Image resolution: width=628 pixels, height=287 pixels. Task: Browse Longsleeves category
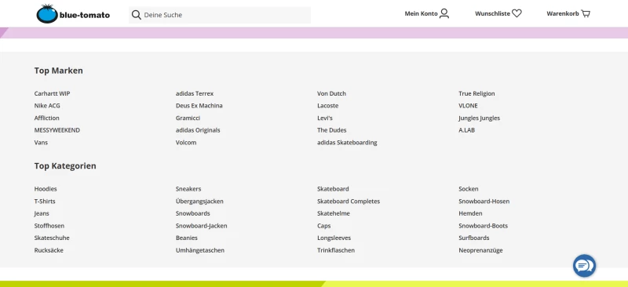pyautogui.click(x=334, y=238)
